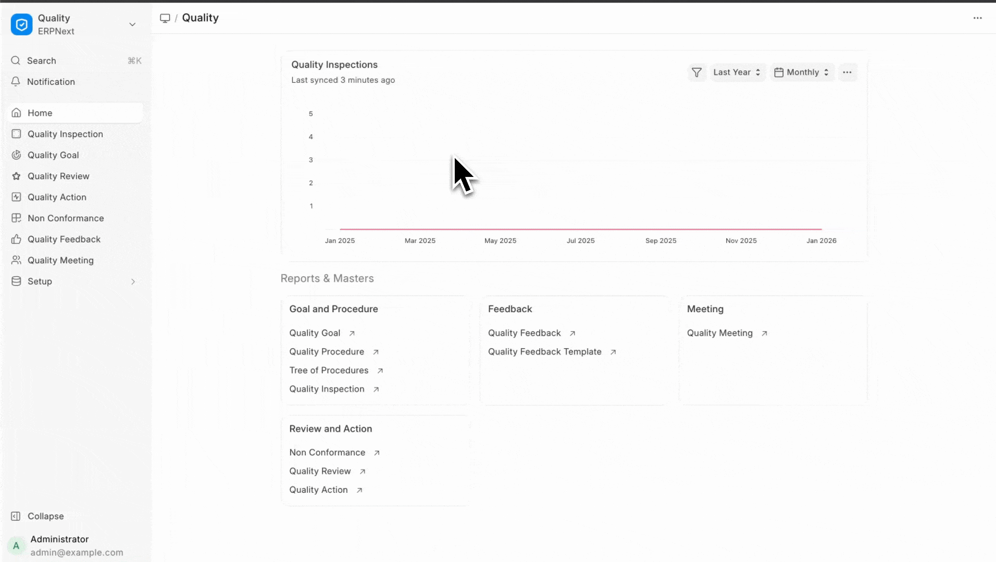Open the Last Year time range dropdown
The image size is (996, 562).
[737, 72]
